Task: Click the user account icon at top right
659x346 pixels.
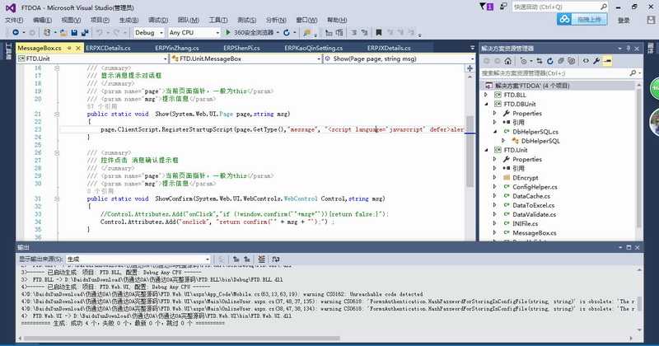Action: [651, 19]
